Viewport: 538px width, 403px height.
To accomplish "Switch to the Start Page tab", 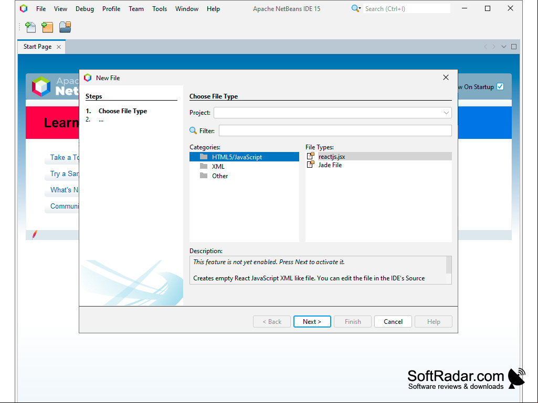I will tap(37, 47).
